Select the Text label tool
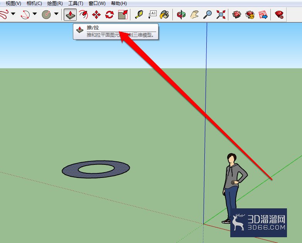 pyautogui.click(x=152, y=15)
